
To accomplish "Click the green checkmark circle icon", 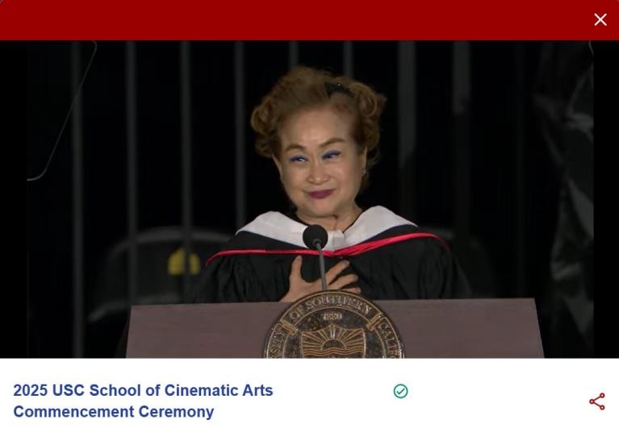I will pos(400,391).
